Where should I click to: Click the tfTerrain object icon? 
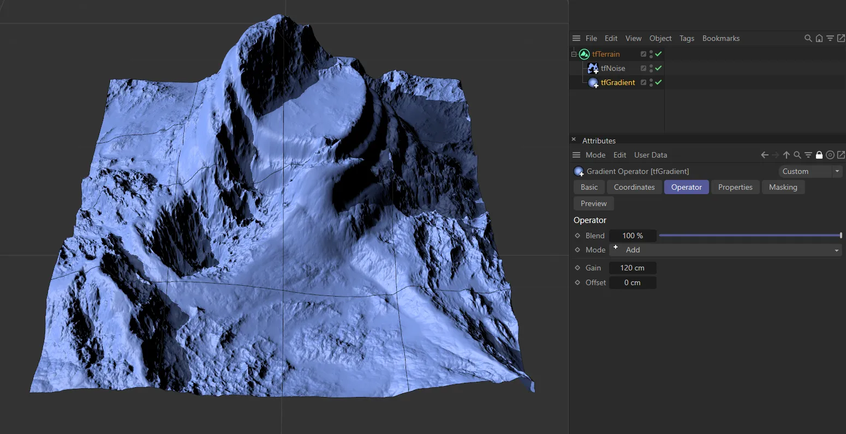click(585, 54)
